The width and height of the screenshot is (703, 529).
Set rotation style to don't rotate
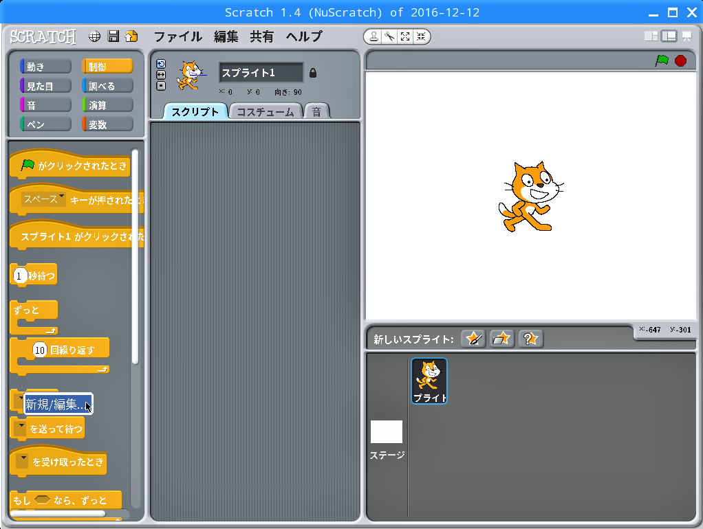coord(161,86)
